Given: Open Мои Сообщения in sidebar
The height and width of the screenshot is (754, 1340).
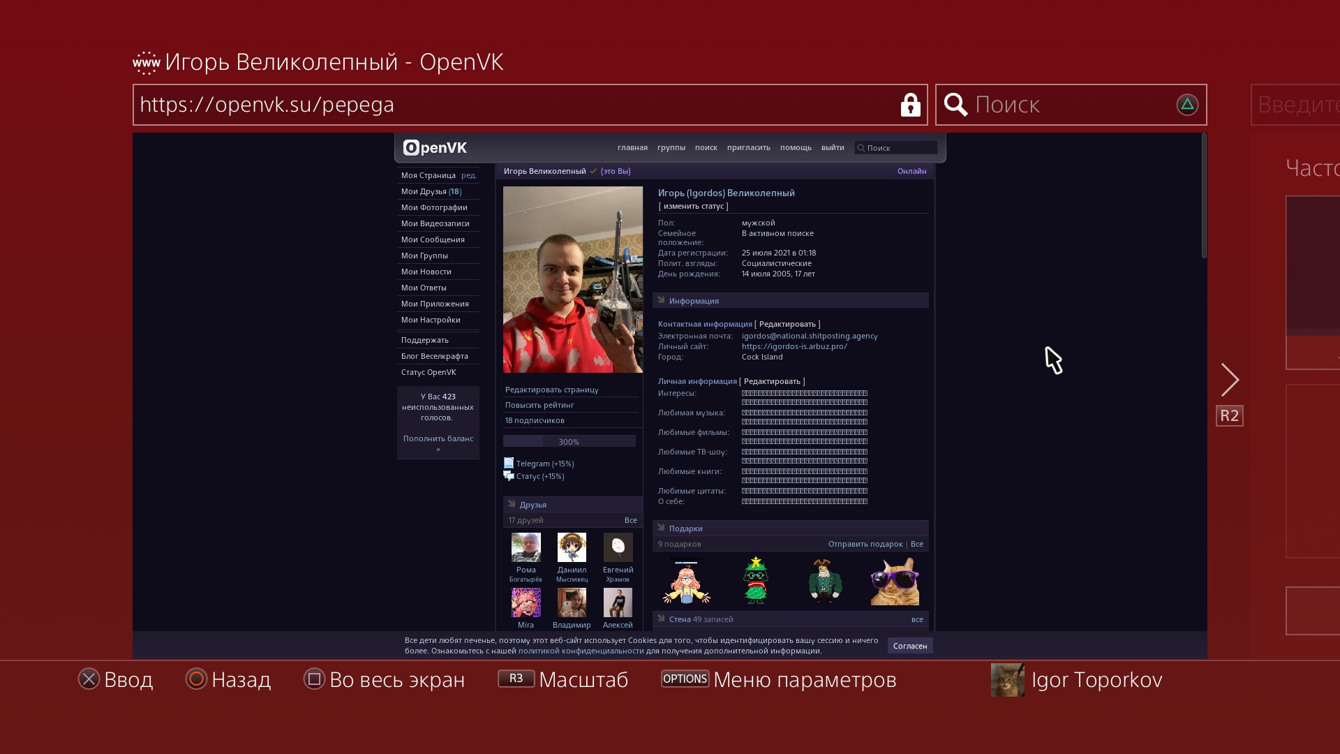Looking at the screenshot, I should pos(433,239).
